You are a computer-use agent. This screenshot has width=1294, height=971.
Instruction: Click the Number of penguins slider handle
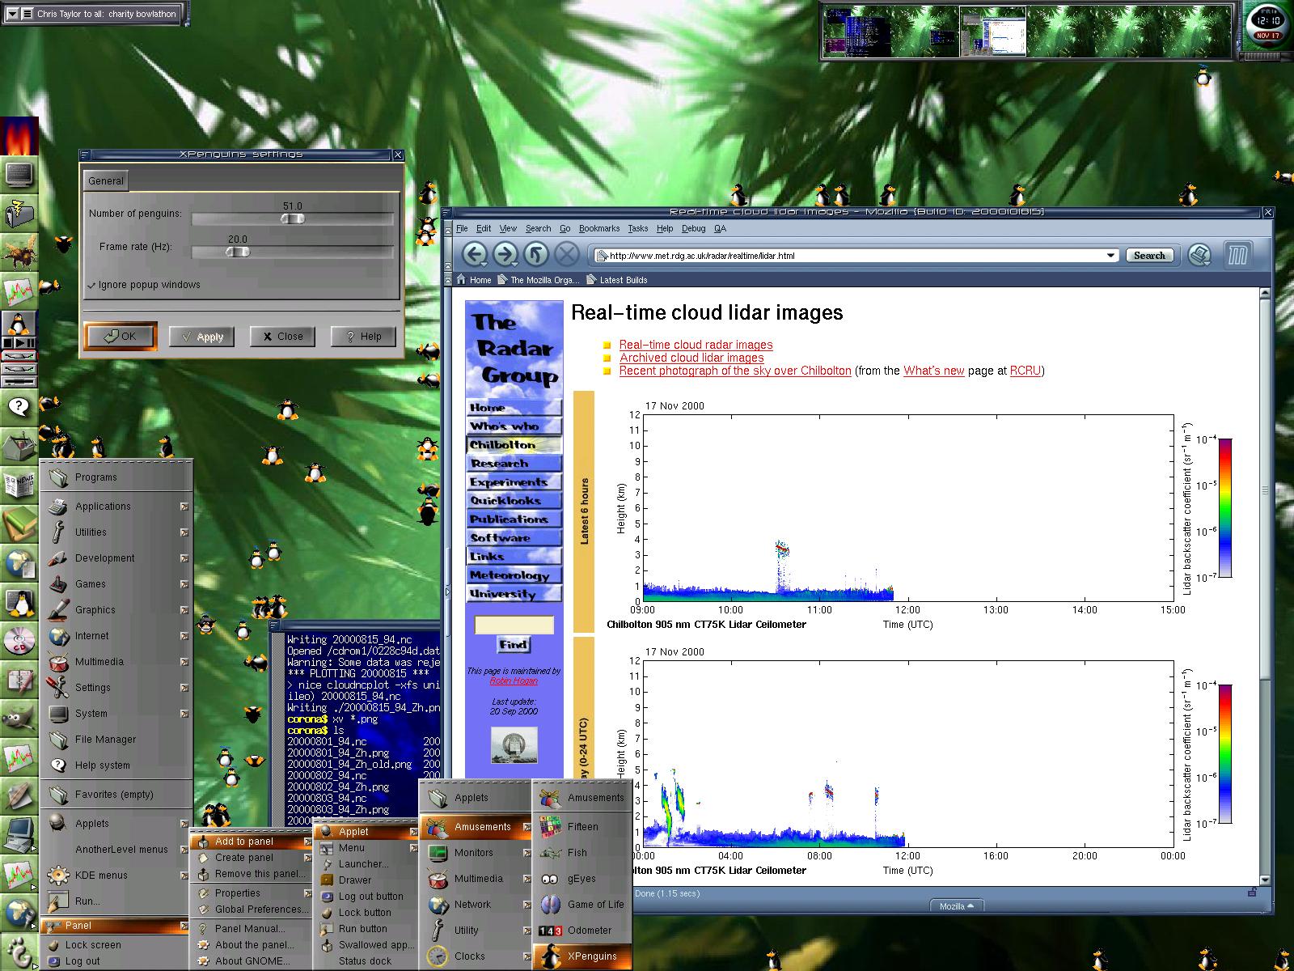click(x=292, y=218)
